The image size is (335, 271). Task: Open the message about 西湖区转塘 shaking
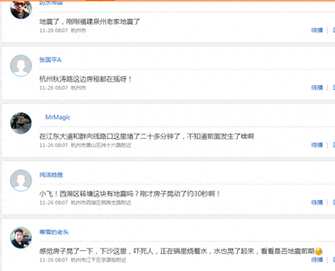(x=130, y=194)
